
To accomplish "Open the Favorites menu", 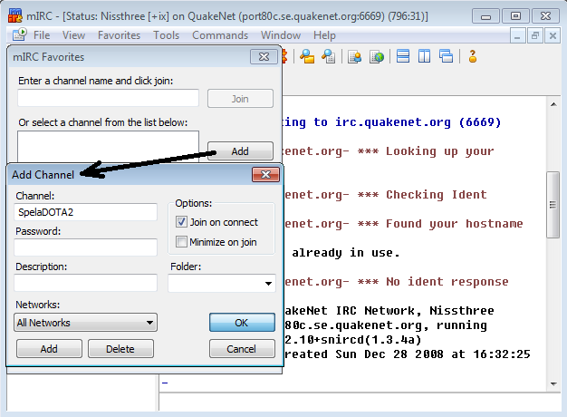I will pos(119,35).
